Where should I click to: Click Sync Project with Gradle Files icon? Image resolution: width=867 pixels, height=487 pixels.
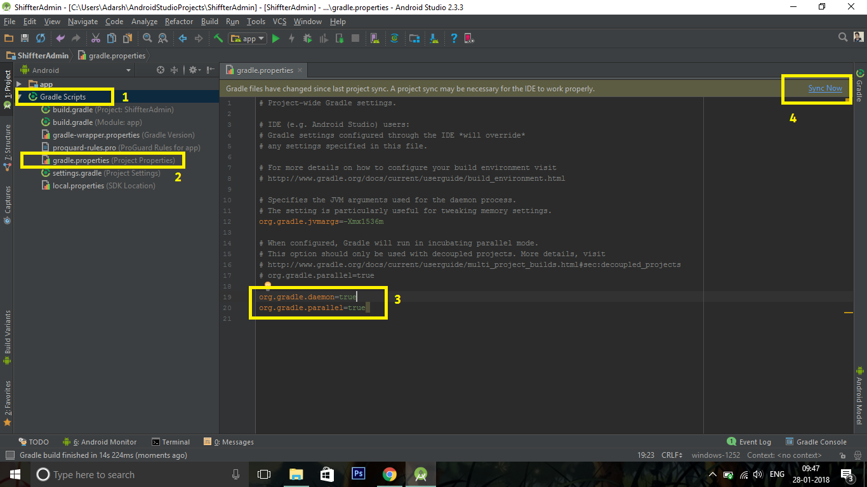(x=394, y=39)
